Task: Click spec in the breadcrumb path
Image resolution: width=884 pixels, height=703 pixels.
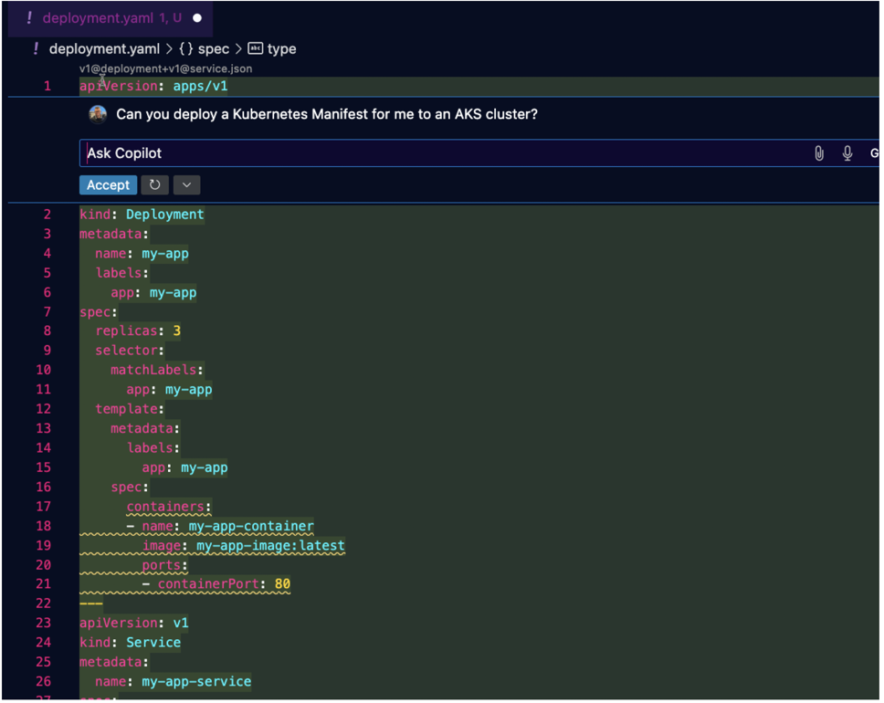Action: click(x=214, y=49)
